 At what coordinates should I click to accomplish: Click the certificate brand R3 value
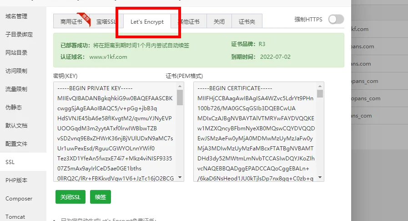[x=262, y=44]
